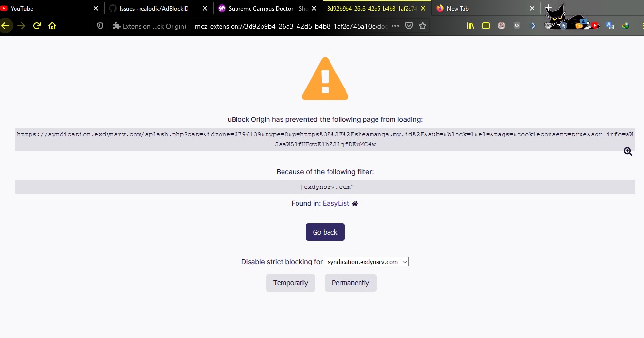Viewport: 644px width, 338px height.
Task: Open the Firefox account profile icon
Action: coord(502,25)
